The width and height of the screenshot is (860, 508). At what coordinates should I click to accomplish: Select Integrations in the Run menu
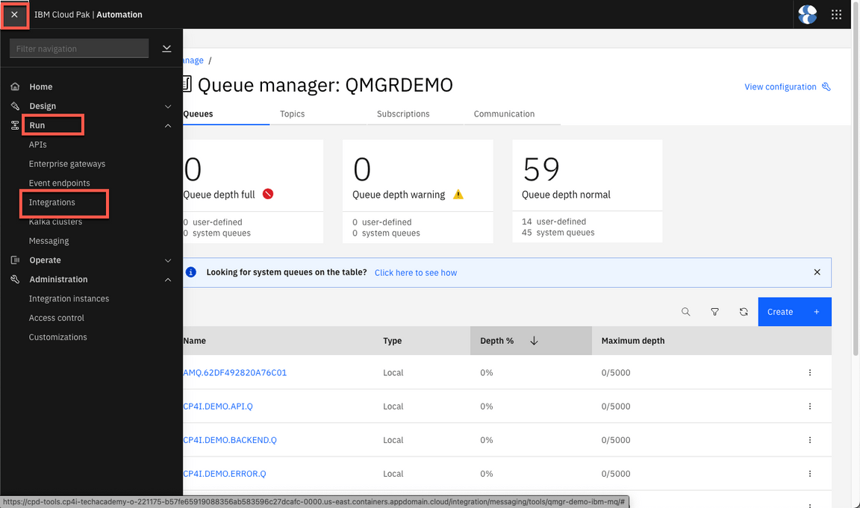pyautogui.click(x=52, y=202)
